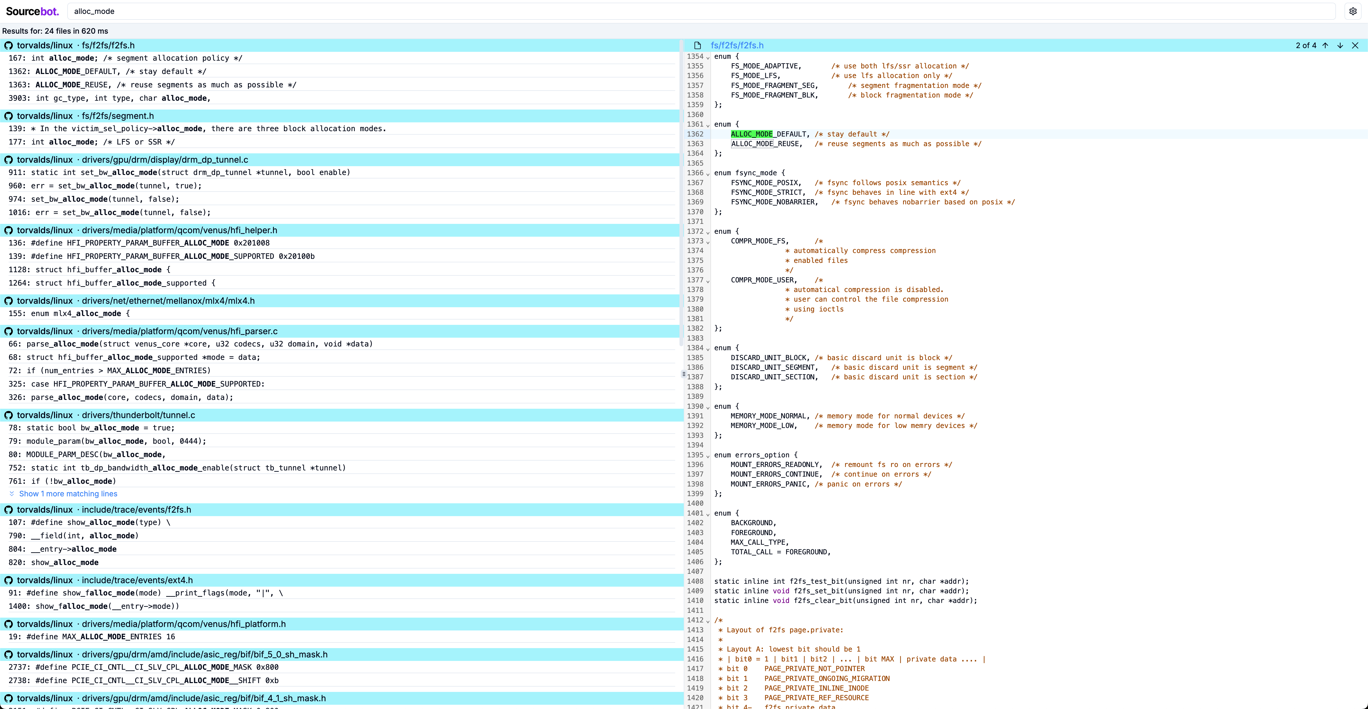This screenshot has width=1368, height=709.
Task: Click GitHub icon beside include/trace/events/ext4.h
Action: (x=9, y=581)
